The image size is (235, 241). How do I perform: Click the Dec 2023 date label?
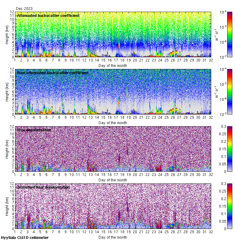(24, 9)
